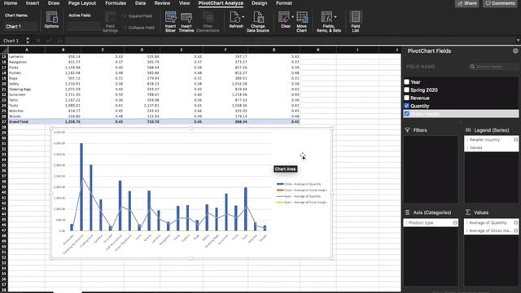Open the Insert tab
Image resolution: width=521 pixels, height=293 pixels.
pos(33,3)
